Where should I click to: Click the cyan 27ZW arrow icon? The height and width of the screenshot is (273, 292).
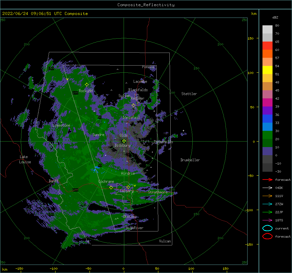(267, 204)
